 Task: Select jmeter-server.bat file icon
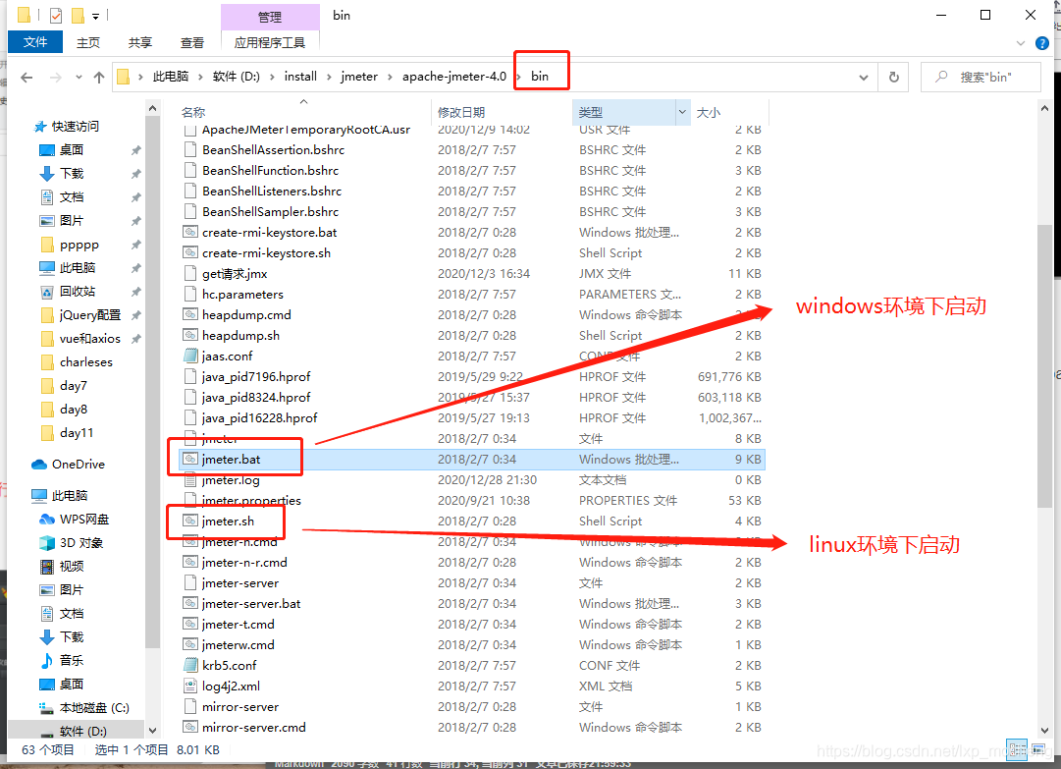coord(190,604)
